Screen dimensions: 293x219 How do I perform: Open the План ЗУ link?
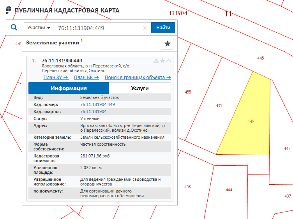56,78
